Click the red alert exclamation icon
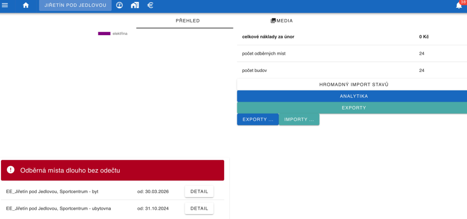 10,170
